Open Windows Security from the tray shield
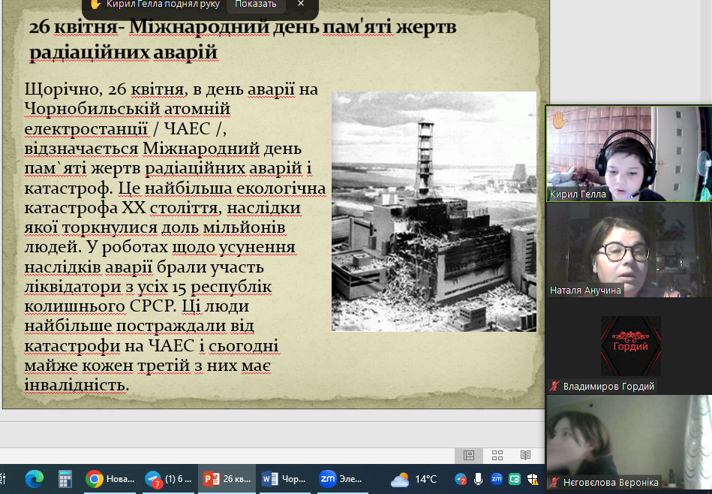Viewport: 712px width, 494px height. pyautogui.click(x=533, y=479)
